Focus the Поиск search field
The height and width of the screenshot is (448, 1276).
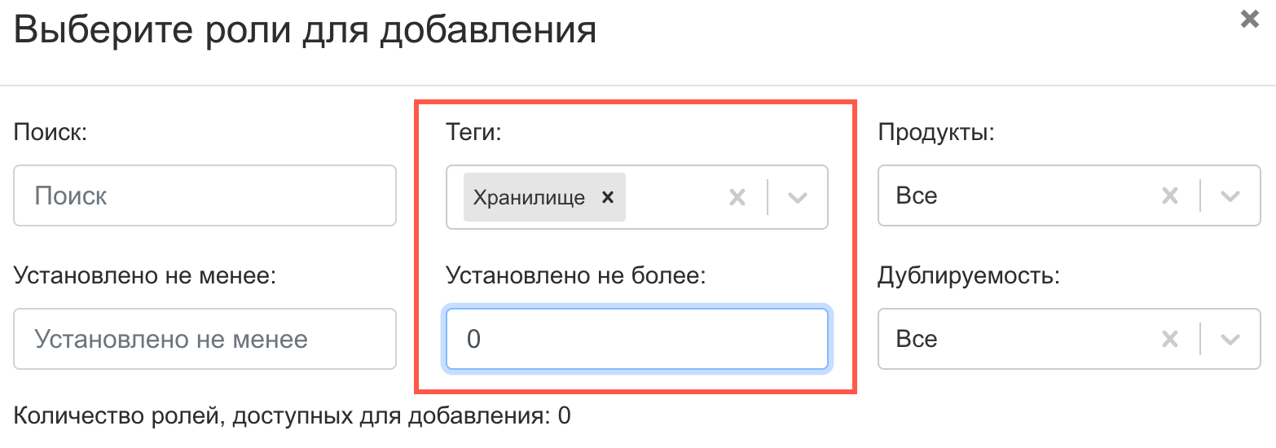click(205, 196)
